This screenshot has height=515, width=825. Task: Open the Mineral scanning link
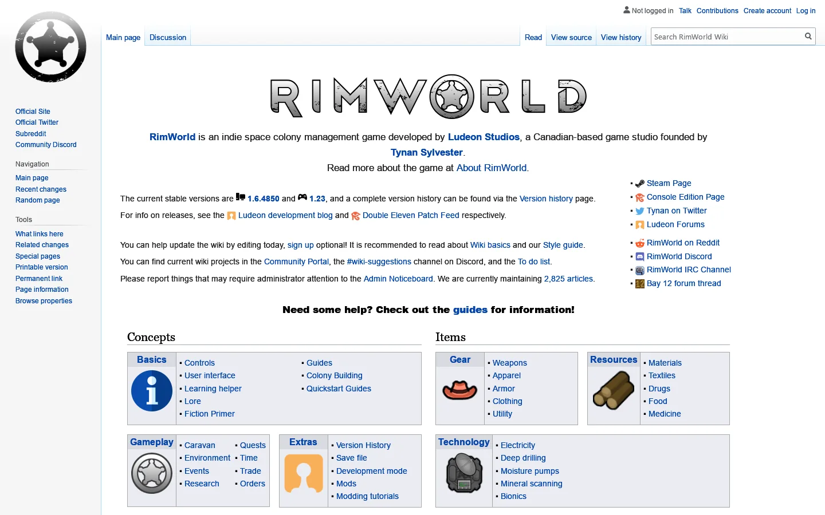pyautogui.click(x=532, y=484)
